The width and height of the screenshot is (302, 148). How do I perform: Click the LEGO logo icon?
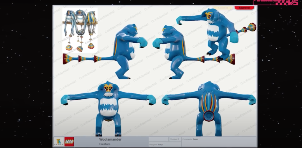tap(69, 142)
